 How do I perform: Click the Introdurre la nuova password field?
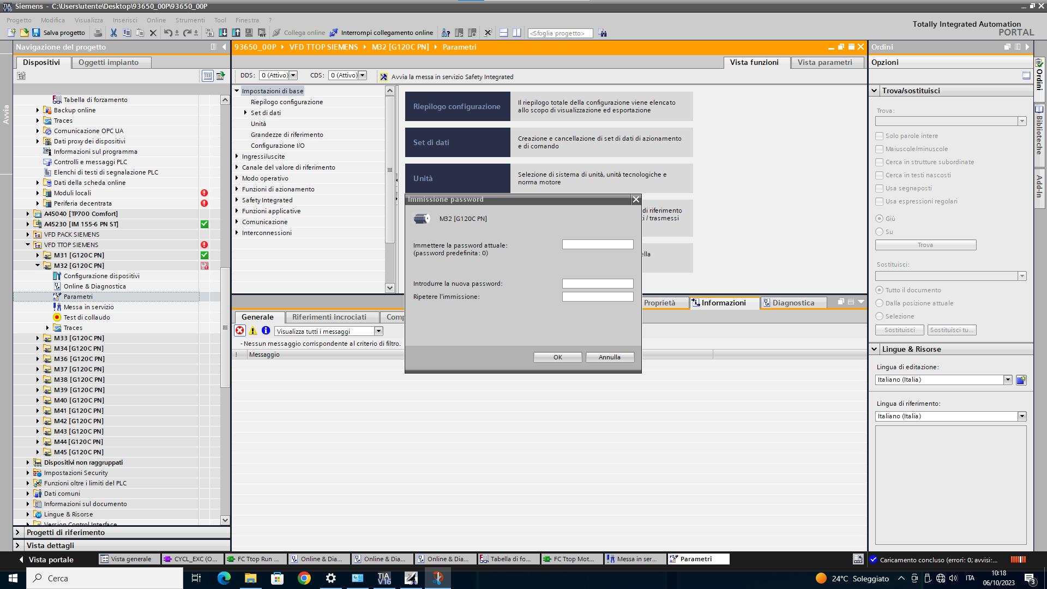(x=598, y=284)
